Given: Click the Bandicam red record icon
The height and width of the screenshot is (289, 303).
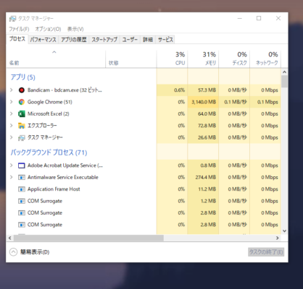Looking at the screenshot, I should tap(22, 90).
